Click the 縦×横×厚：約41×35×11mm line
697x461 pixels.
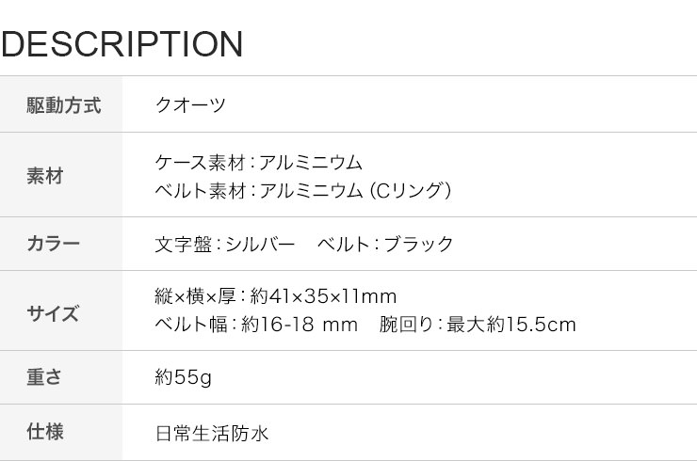[276, 296]
